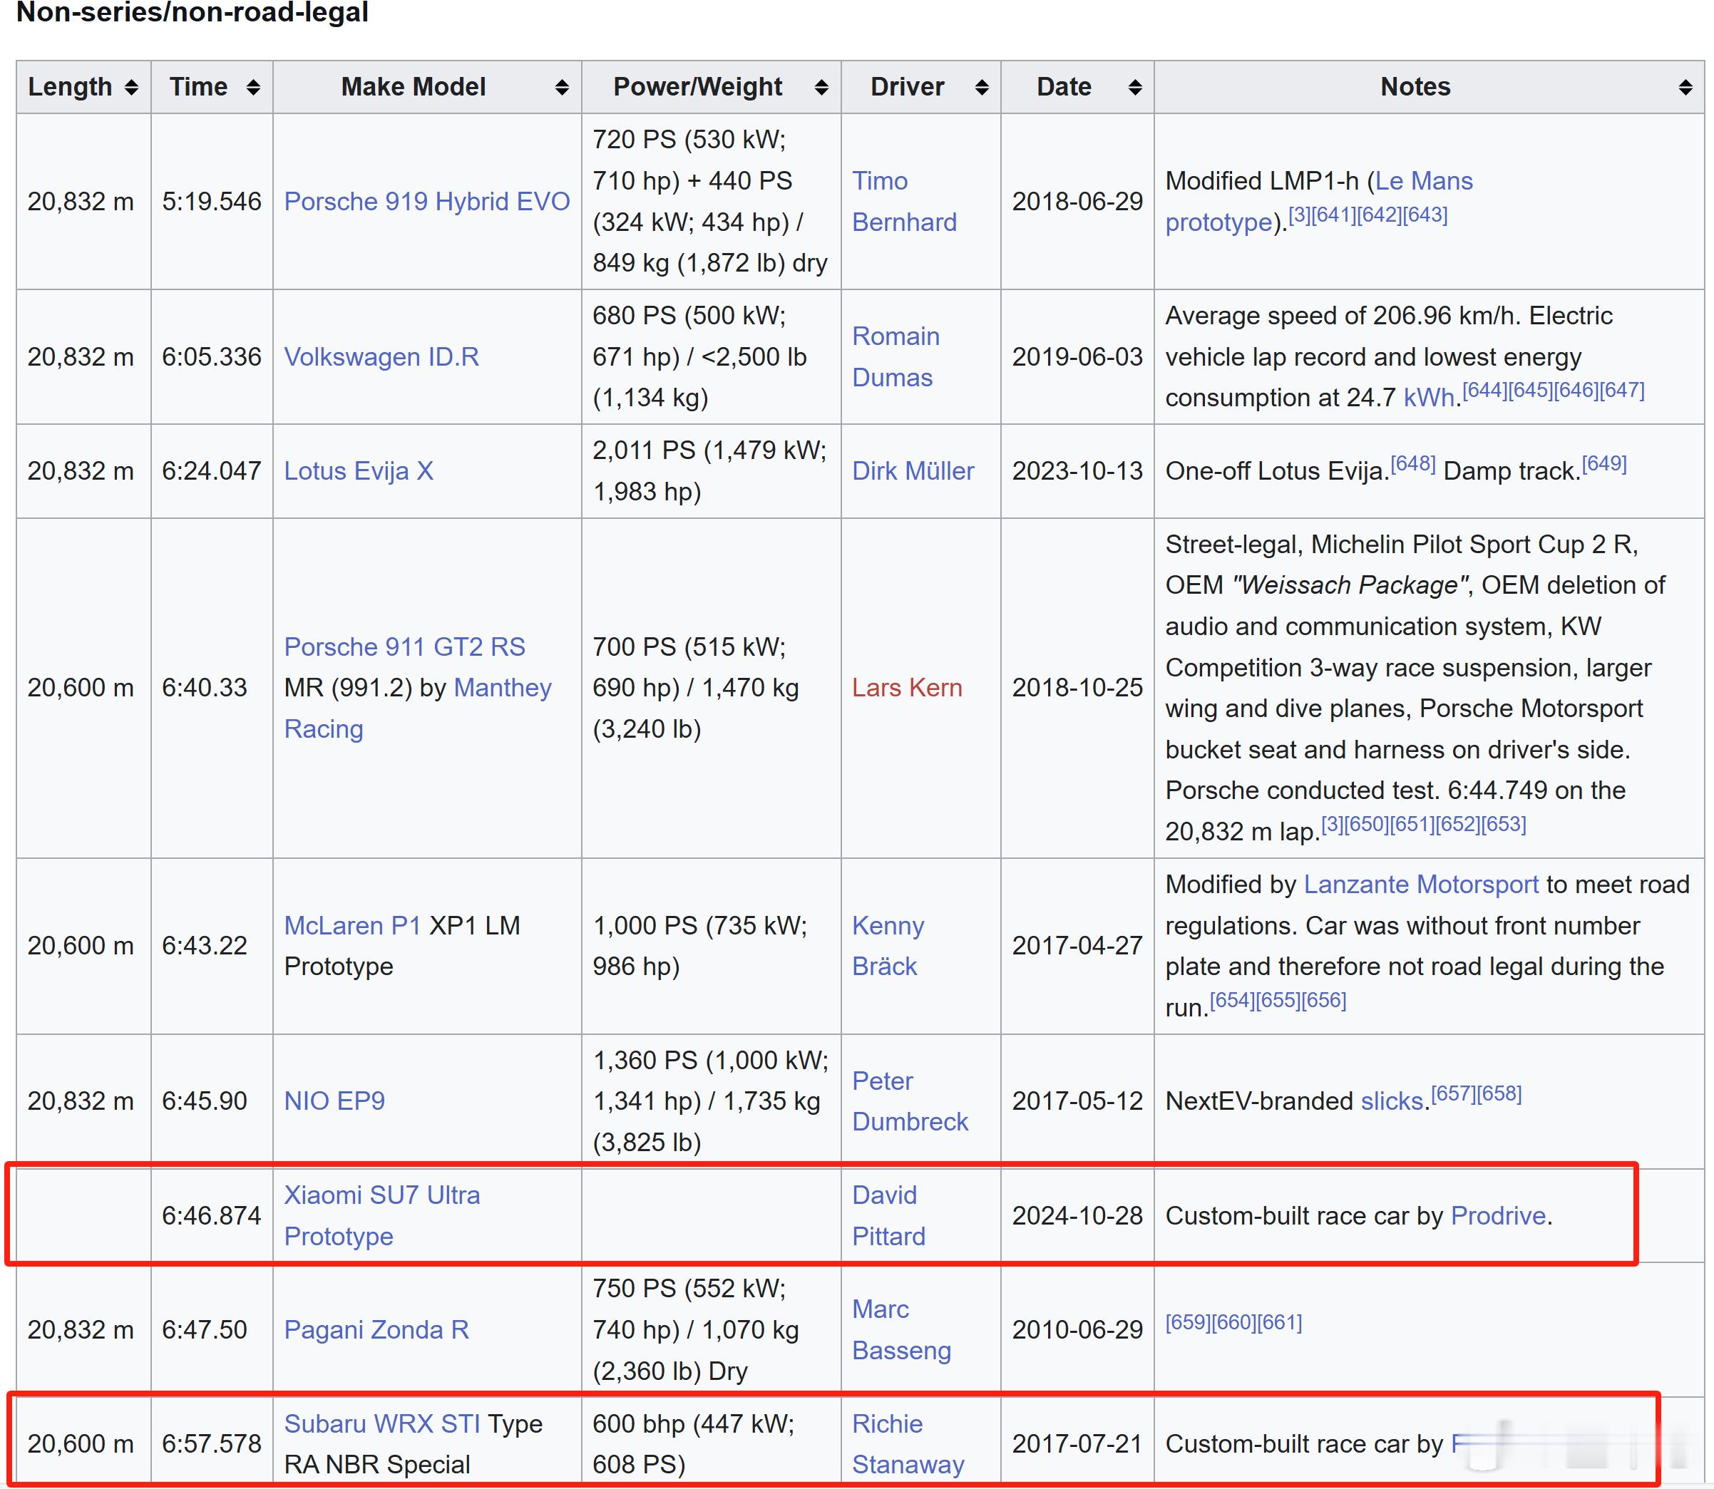Screen dimensions: 1714x1489
Task: Open citation [656] in McLaren notes
Action: tap(1323, 1001)
